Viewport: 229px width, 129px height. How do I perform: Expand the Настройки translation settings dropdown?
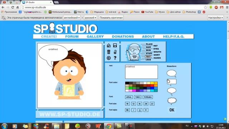pyautogui.click(x=215, y=18)
